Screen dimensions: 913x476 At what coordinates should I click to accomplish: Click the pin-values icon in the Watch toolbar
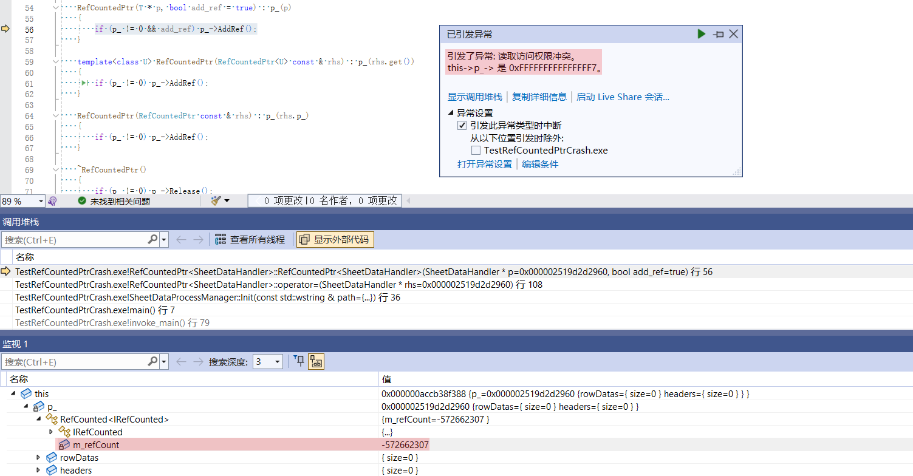pos(298,361)
